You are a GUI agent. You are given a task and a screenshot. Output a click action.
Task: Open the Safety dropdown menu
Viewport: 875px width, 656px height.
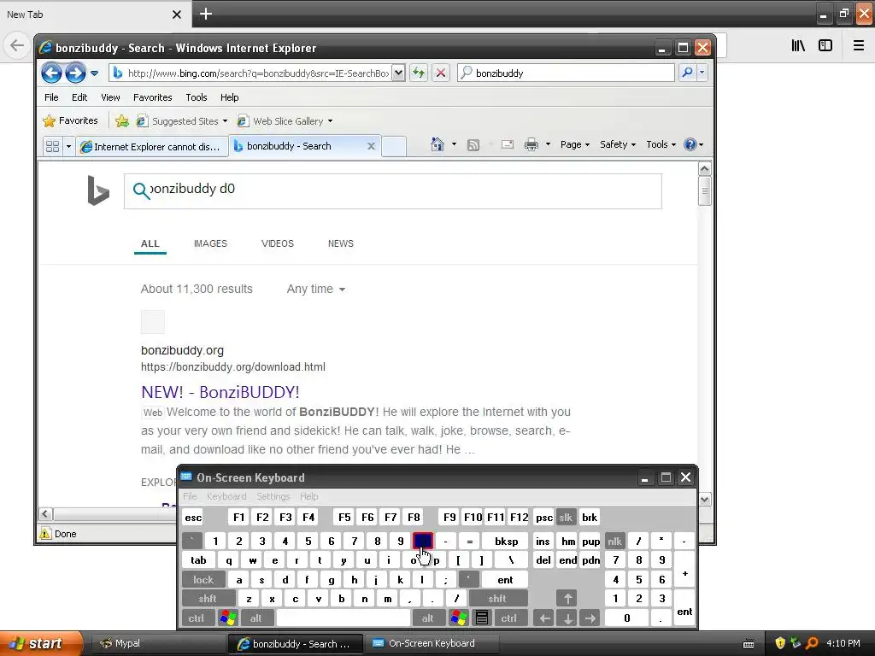tap(617, 144)
